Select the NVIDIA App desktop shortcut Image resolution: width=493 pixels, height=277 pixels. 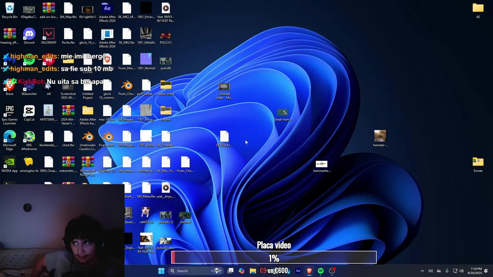10,165
